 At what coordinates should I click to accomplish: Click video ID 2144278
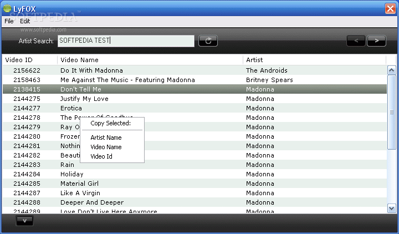(x=27, y=118)
